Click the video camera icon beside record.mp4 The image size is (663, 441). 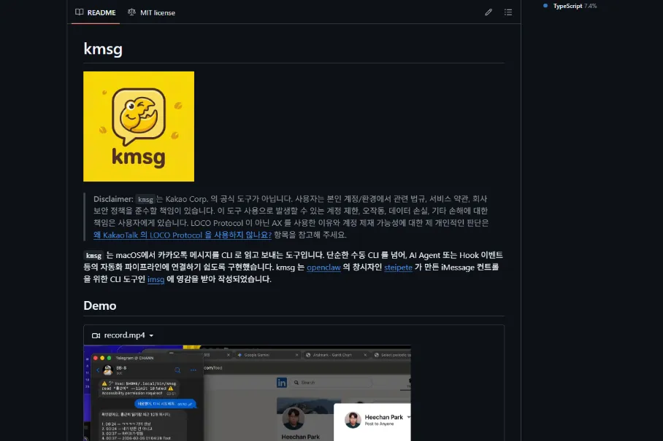[x=93, y=335]
